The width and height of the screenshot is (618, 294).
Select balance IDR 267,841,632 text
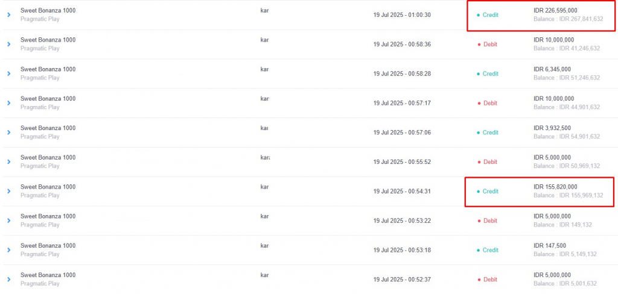pyautogui.click(x=569, y=19)
